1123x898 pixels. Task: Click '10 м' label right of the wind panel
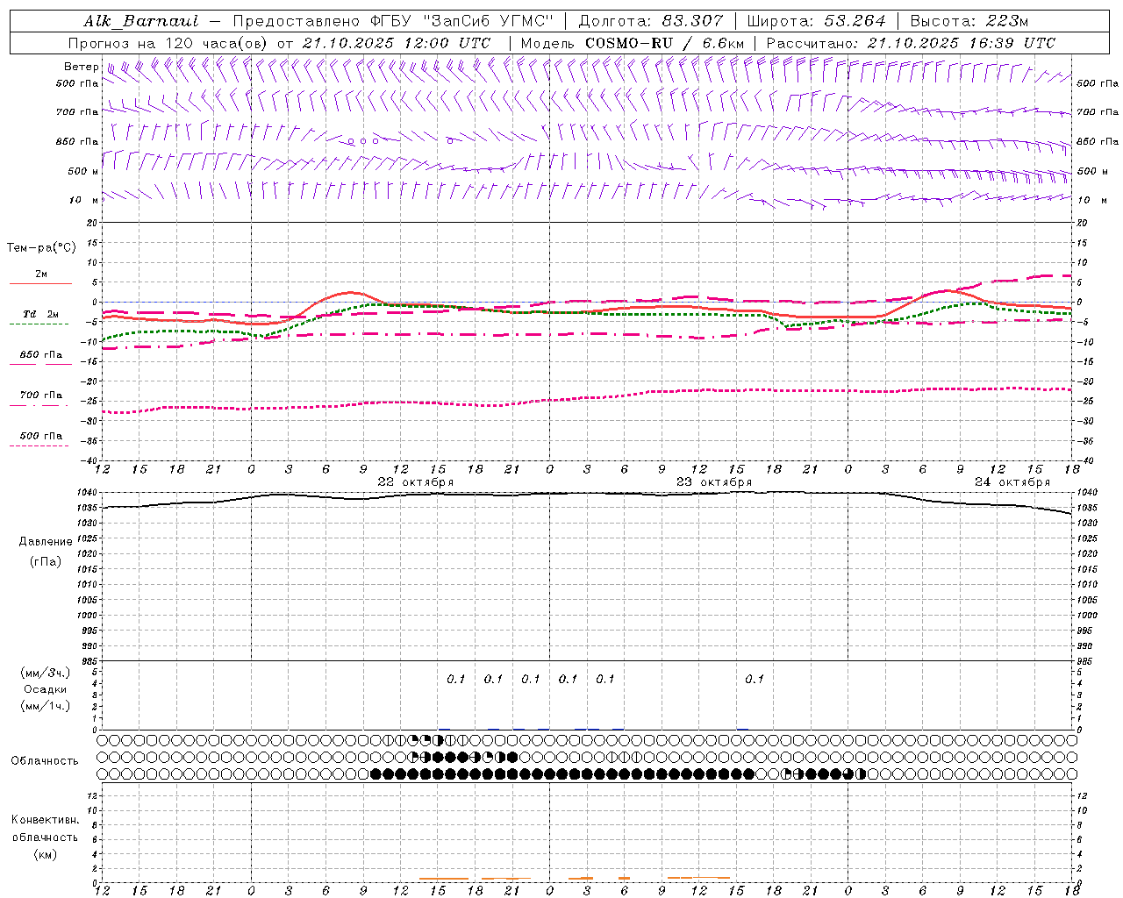tap(1091, 200)
